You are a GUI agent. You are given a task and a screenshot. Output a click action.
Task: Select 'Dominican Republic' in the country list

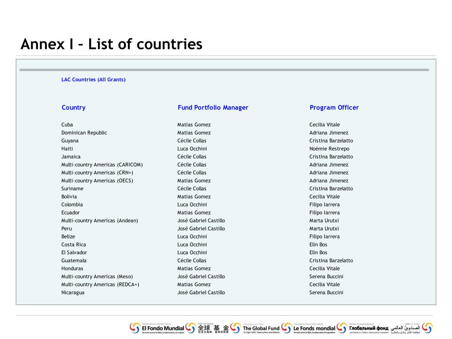pyautogui.click(x=84, y=132)
